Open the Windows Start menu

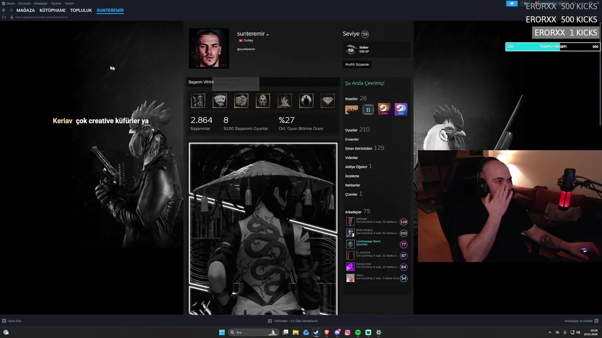tap(222, 332)
